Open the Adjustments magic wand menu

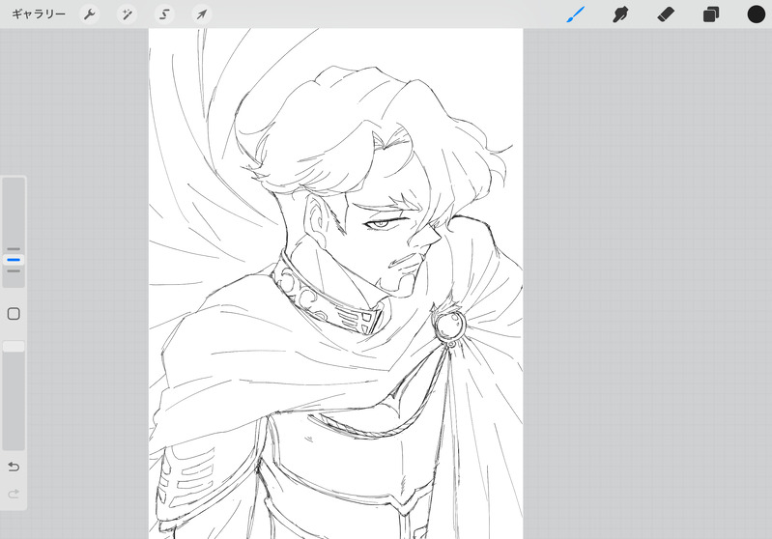coord(127,14)
